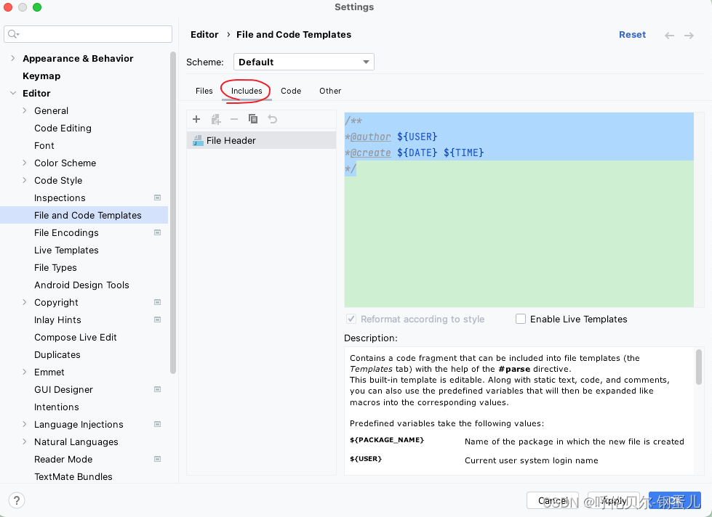This screenshot has width=712, height=517.
Task: Collapse the Editor section
Action: pos(12,94)
